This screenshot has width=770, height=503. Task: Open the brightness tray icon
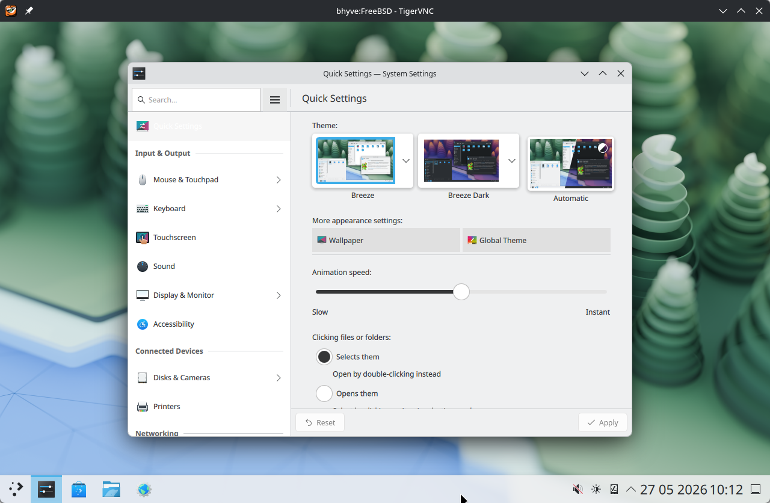pos(596,489)
